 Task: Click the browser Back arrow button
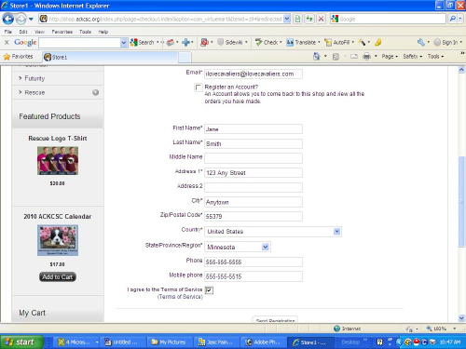click(8, 20)
